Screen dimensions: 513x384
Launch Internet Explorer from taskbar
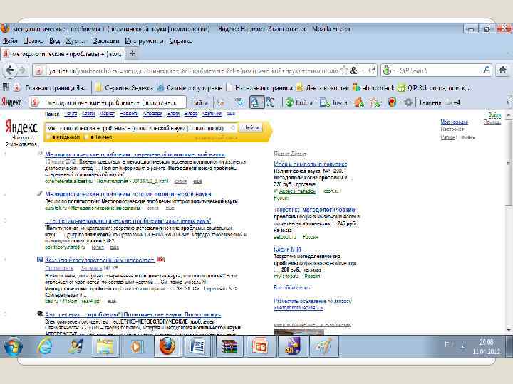[x=44, y=346]
